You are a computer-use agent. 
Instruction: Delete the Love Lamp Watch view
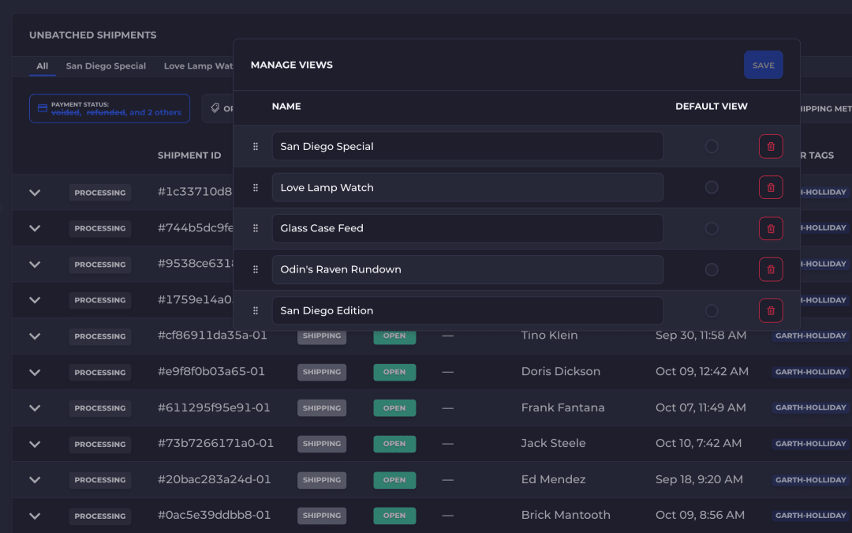[x=771, y=188]
